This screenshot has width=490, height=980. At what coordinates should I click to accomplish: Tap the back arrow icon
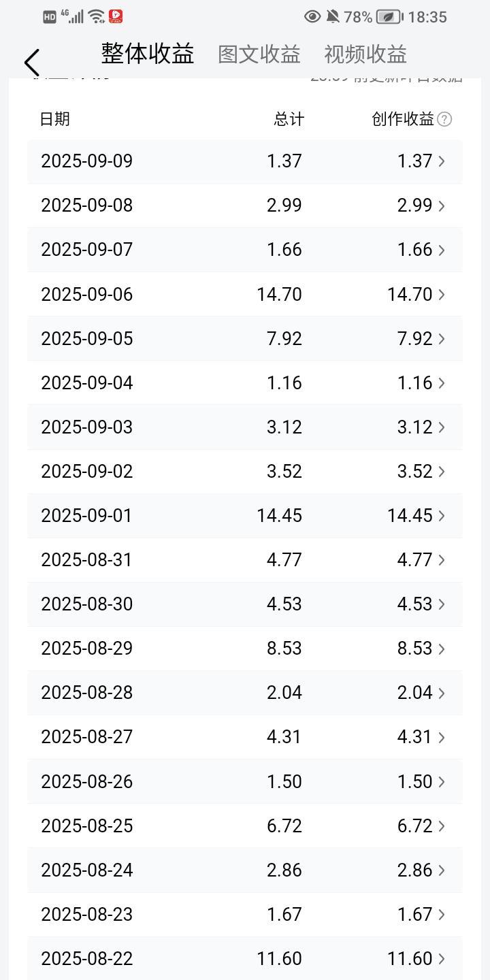pyautogui.click(x=31, y=62)
